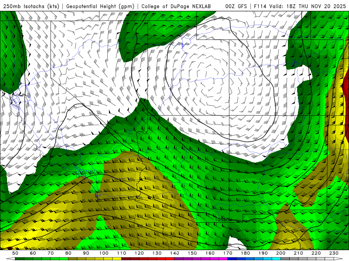Click the '210' legend value

(x=298, y=253)
